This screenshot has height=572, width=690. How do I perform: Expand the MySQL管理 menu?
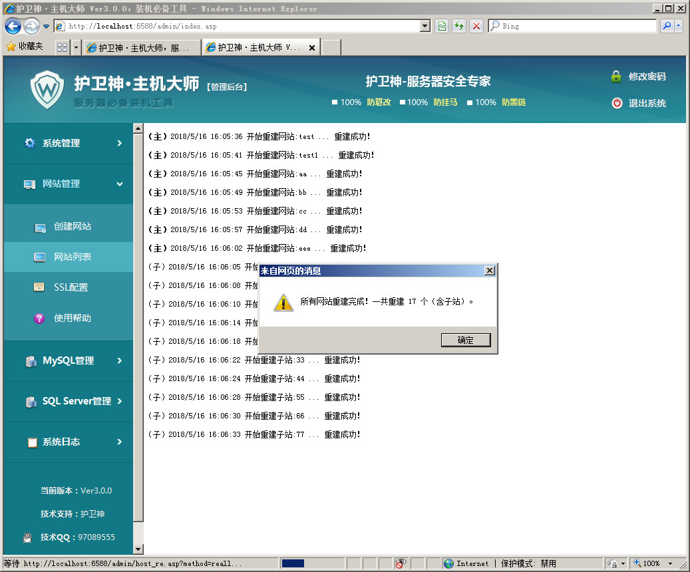69,360
